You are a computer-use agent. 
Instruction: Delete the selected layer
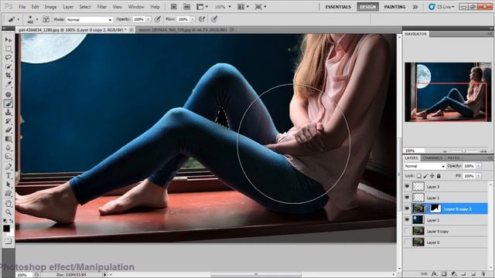(483, 274)
